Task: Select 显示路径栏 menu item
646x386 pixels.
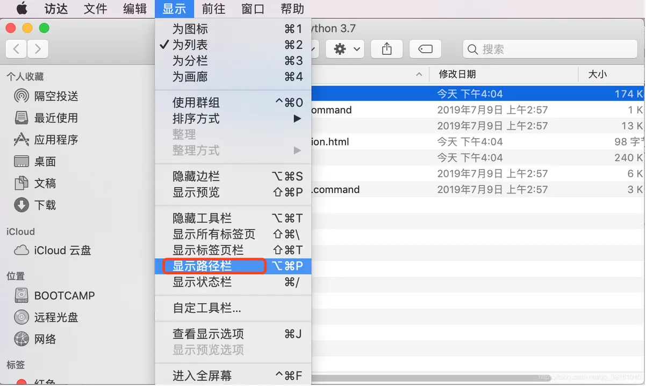Action: [x=233, y=266]
